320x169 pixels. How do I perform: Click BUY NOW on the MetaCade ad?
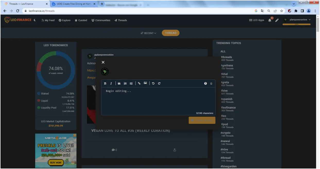(56, 162)
